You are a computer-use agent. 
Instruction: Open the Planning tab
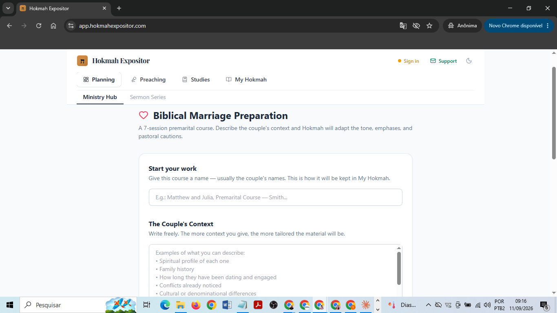click(x=99, y=79)
